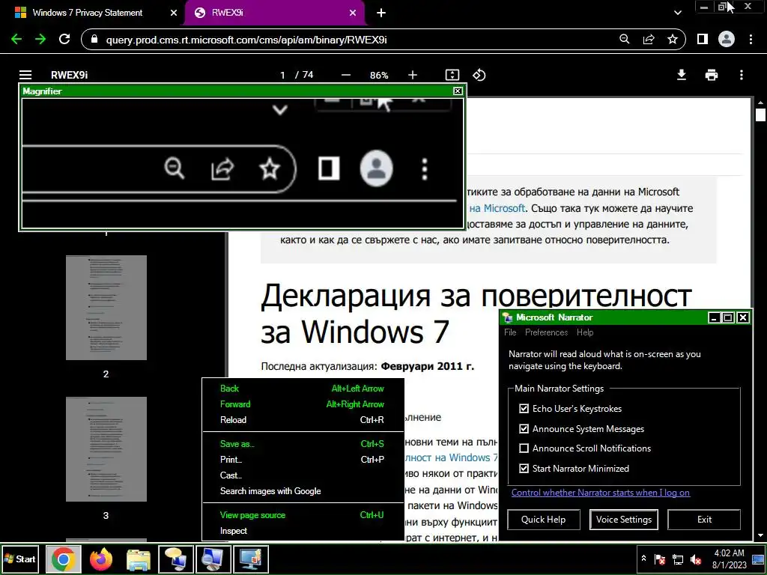Show hidden tray icons arrow
Viewport: 767px width, 575px height.
[643, 558]
